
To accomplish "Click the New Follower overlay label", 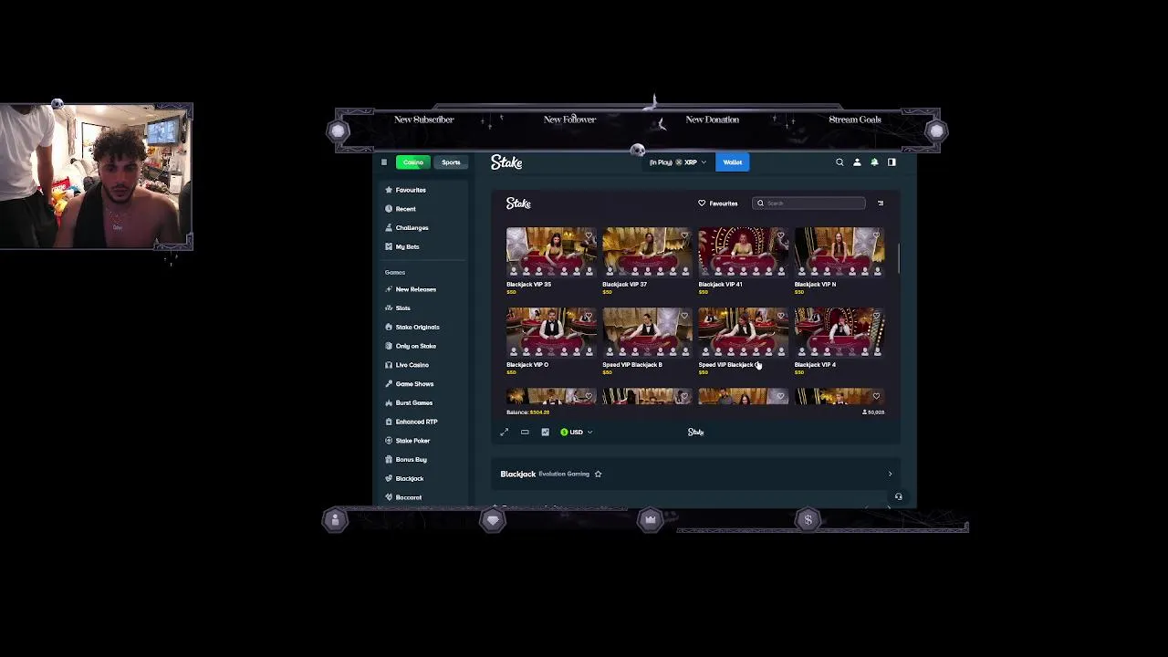I will (569, 120).
